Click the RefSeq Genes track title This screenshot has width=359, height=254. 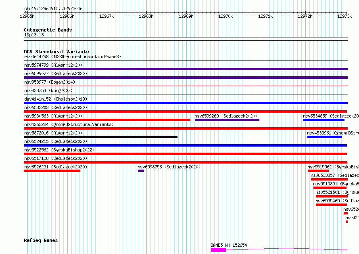click(41, 241)
